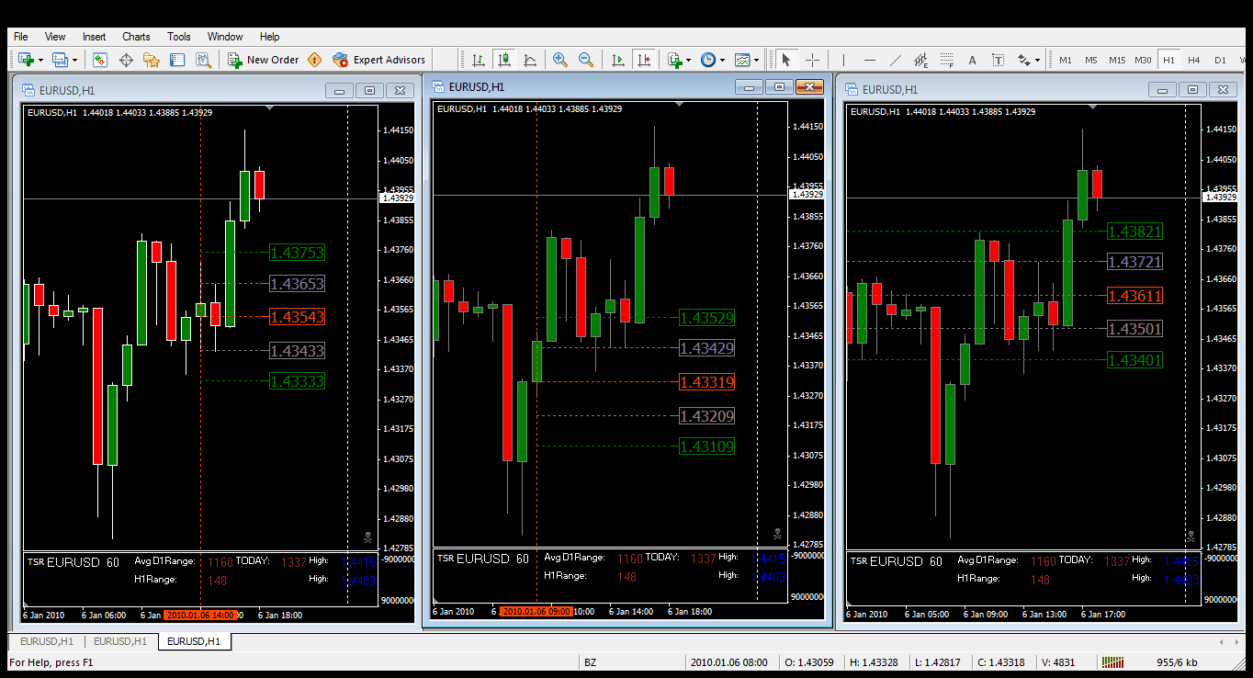Screen dimensions: 1253x678
Task: Switch timeframe to M30
Action: click(1143, 60)
